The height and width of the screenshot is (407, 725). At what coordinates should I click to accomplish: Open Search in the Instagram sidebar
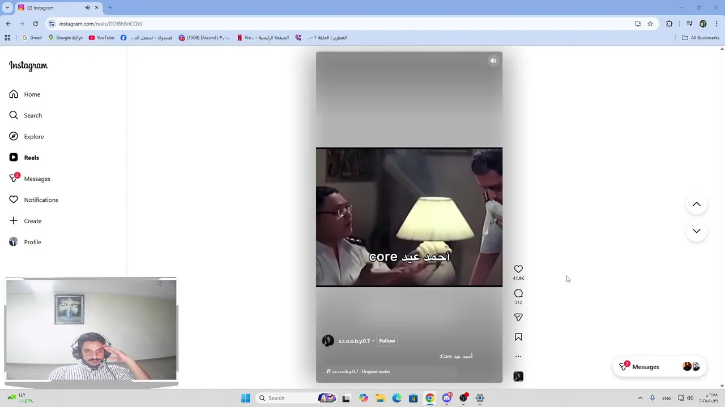point(26,115)
